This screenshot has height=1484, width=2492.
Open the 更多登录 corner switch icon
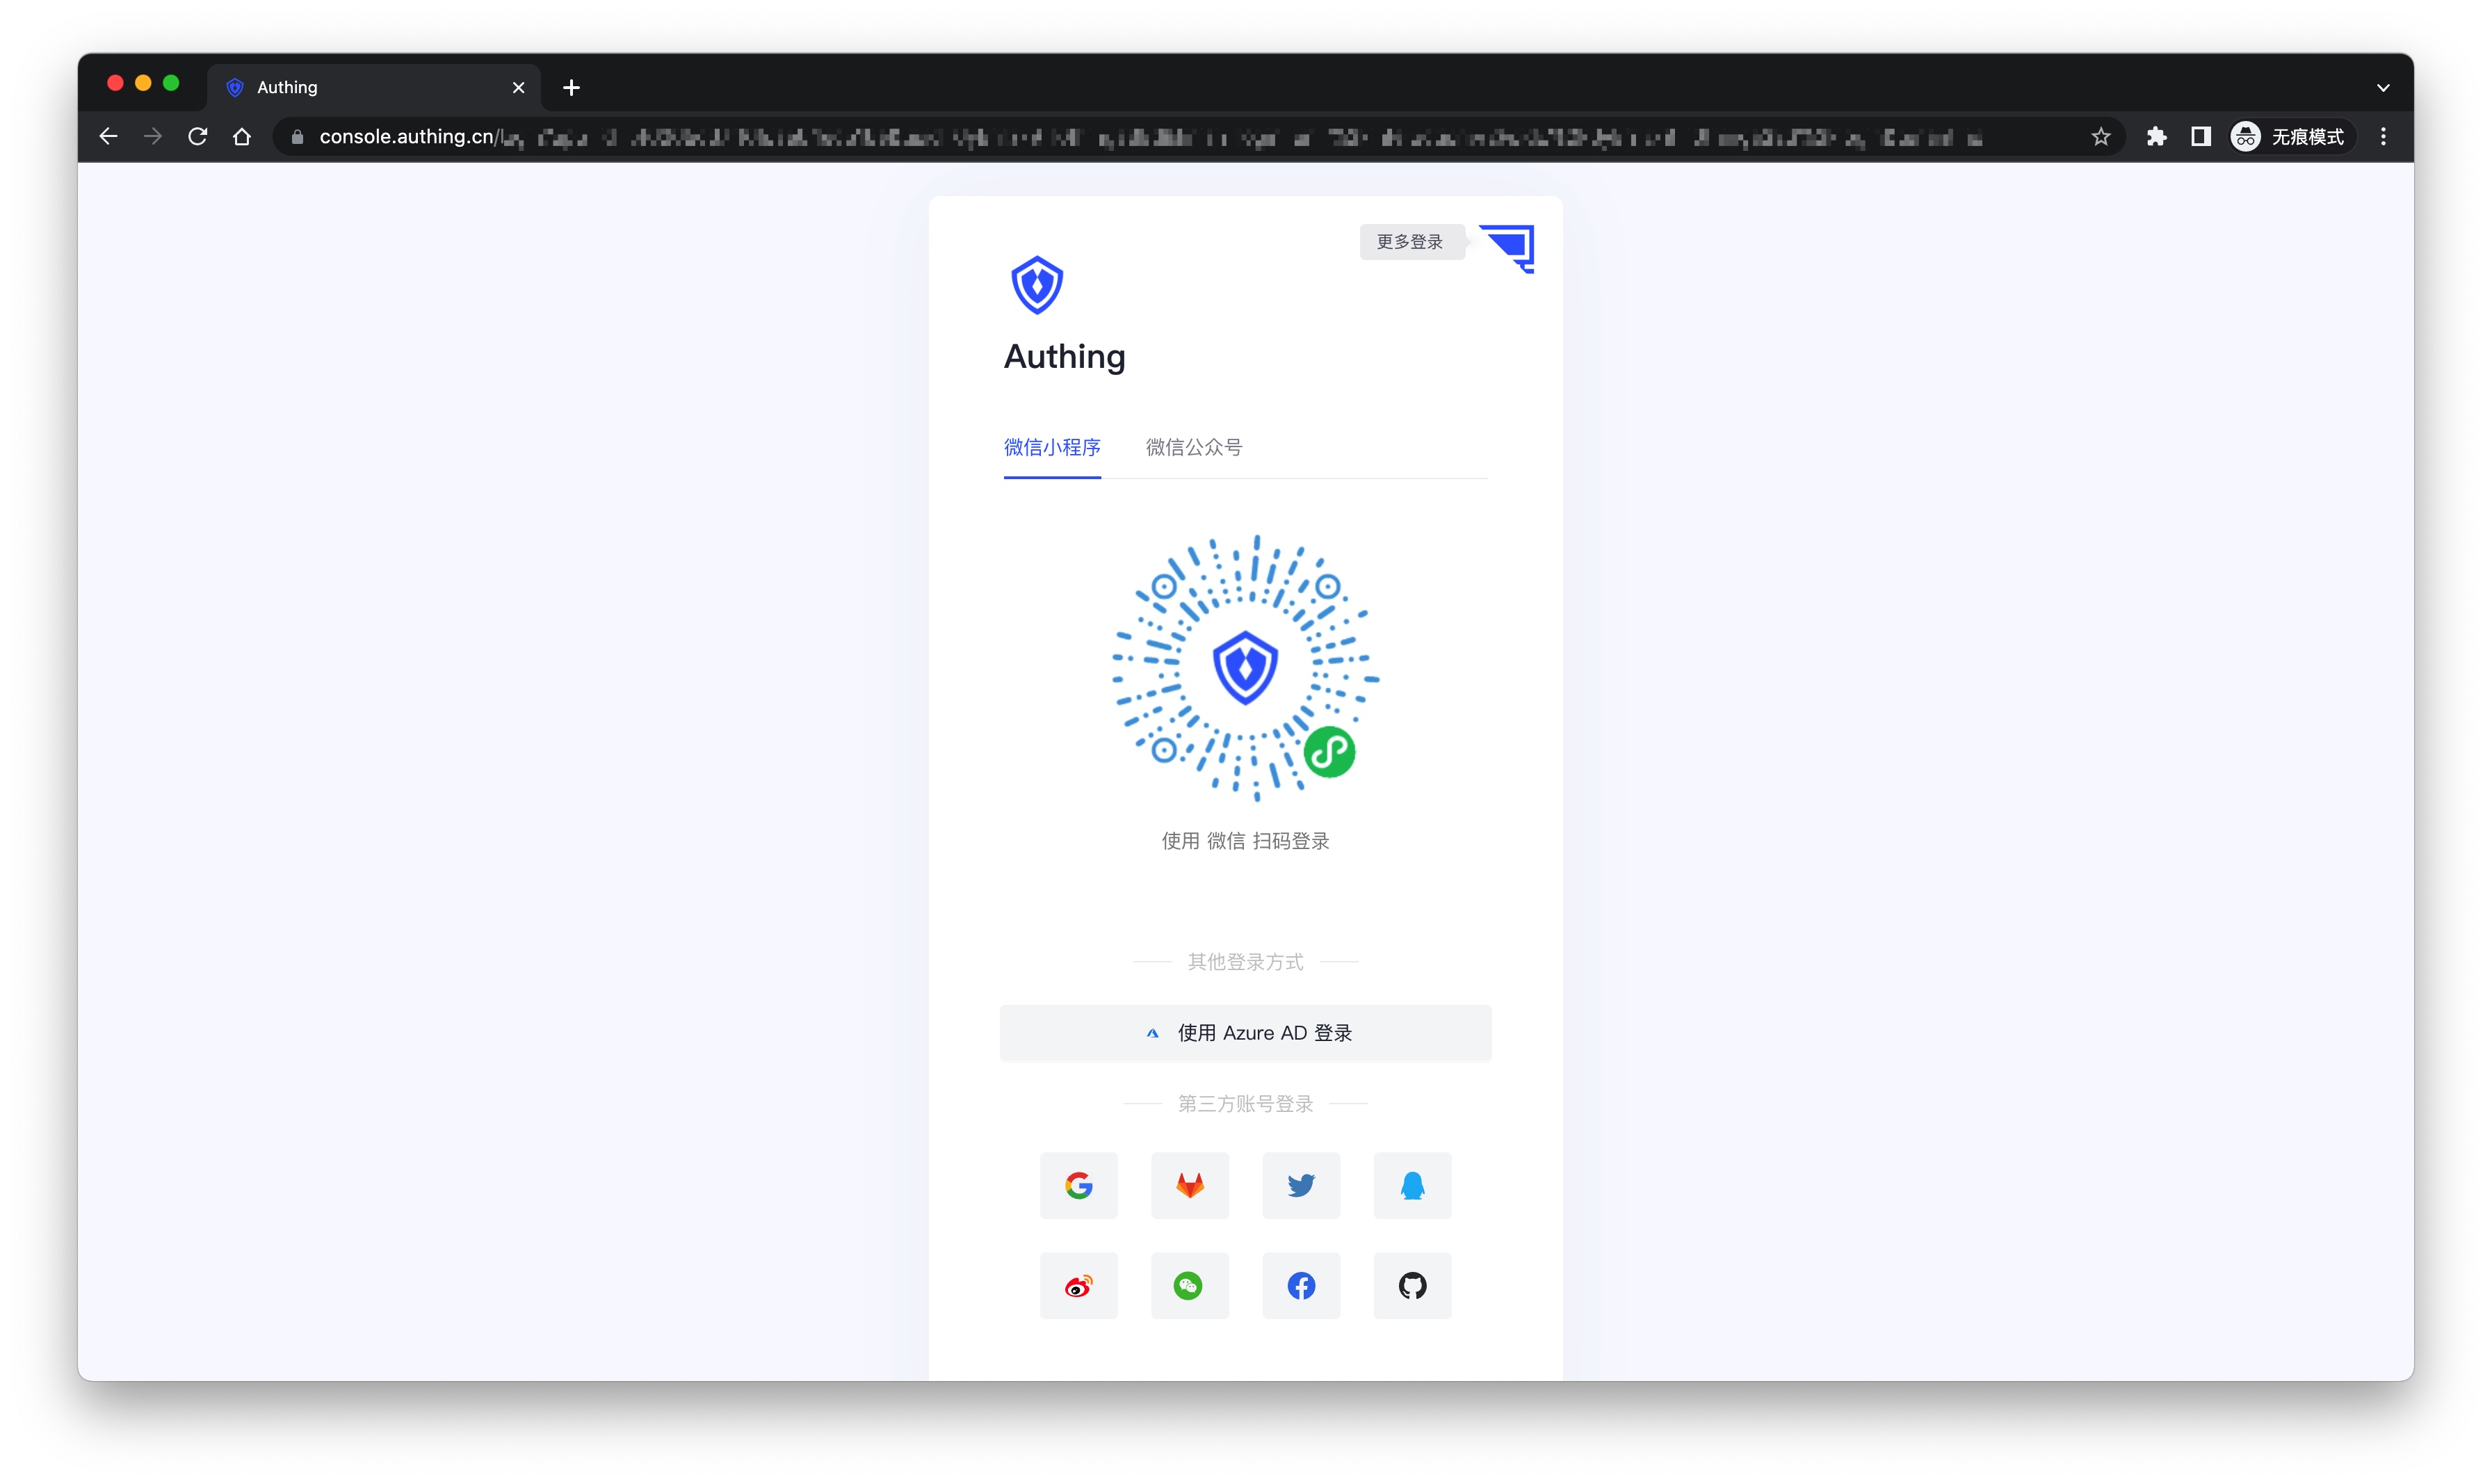1507,248
